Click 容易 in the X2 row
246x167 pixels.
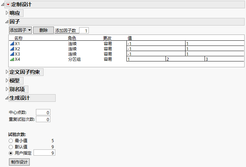pyautogui.click(x=108, y=49)
